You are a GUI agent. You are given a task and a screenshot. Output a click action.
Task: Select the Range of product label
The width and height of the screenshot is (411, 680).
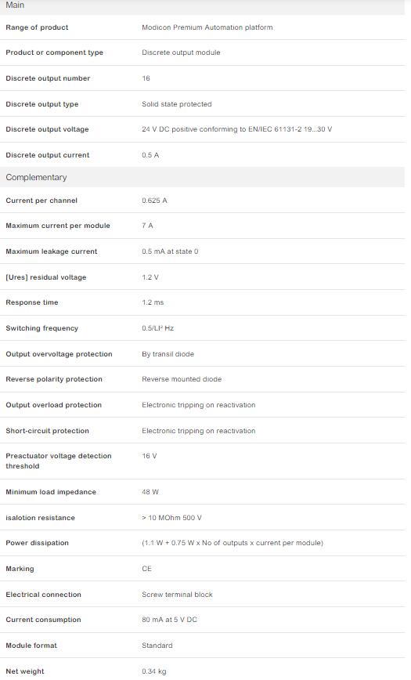(37, 27)
